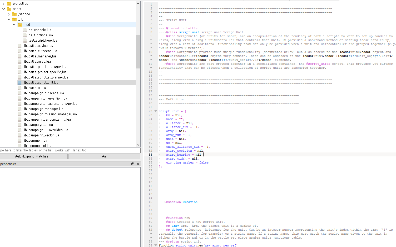Close the Dependencies panel
396x247 pixels.
pyautogui.click(x=138, y=164)
